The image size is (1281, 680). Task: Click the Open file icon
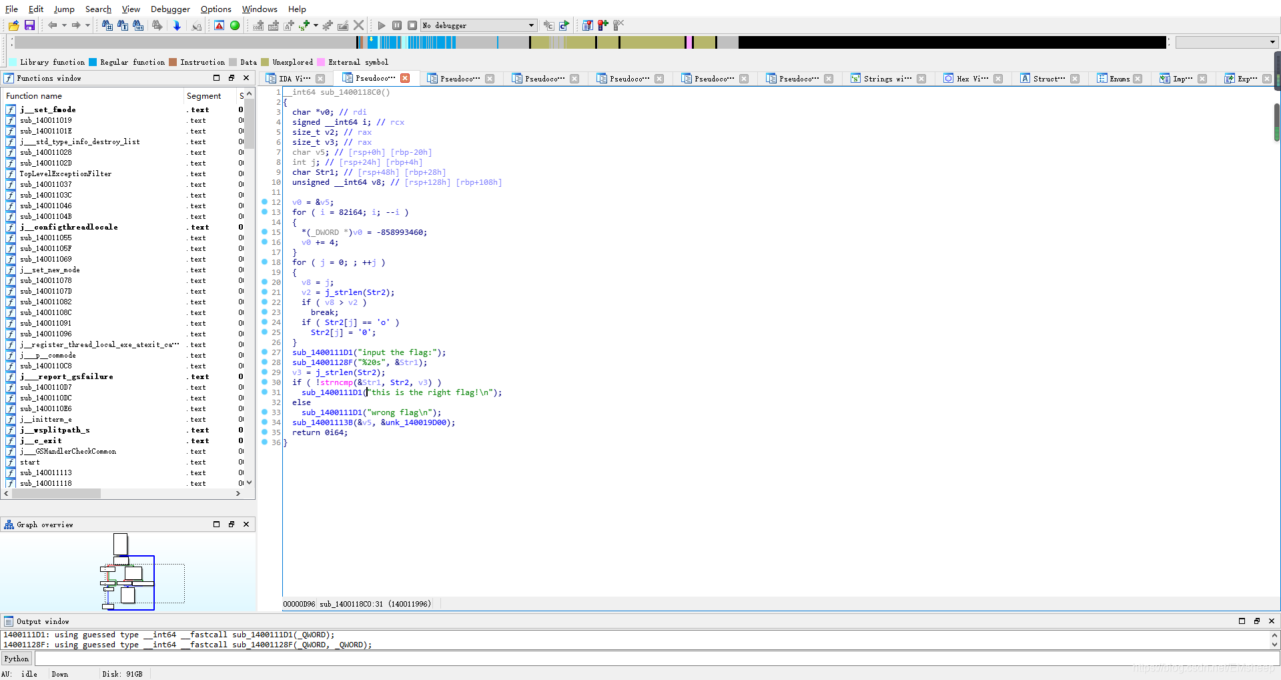tap(13, 25)
